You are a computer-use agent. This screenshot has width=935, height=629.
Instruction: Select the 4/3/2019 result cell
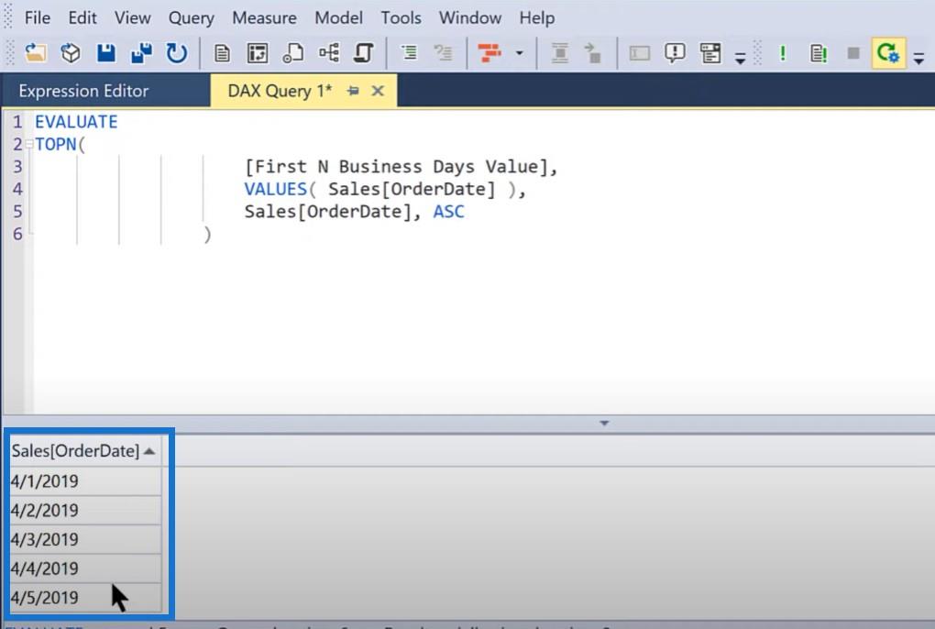coord(84,539)
